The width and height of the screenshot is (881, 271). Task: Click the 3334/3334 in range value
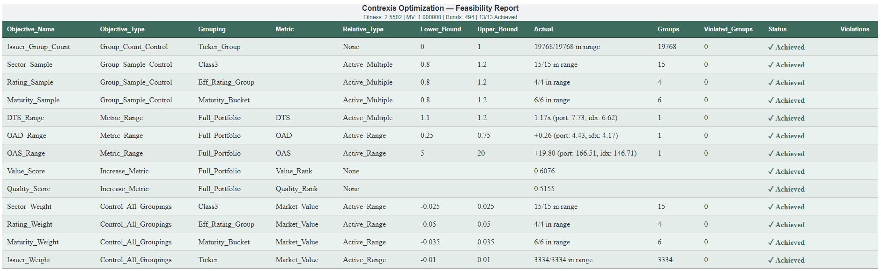click(563, 260)
